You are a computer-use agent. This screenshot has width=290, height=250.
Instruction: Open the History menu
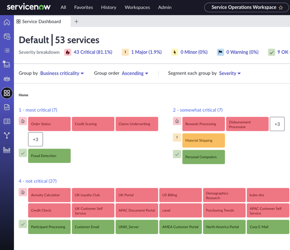tap(108, 8)
